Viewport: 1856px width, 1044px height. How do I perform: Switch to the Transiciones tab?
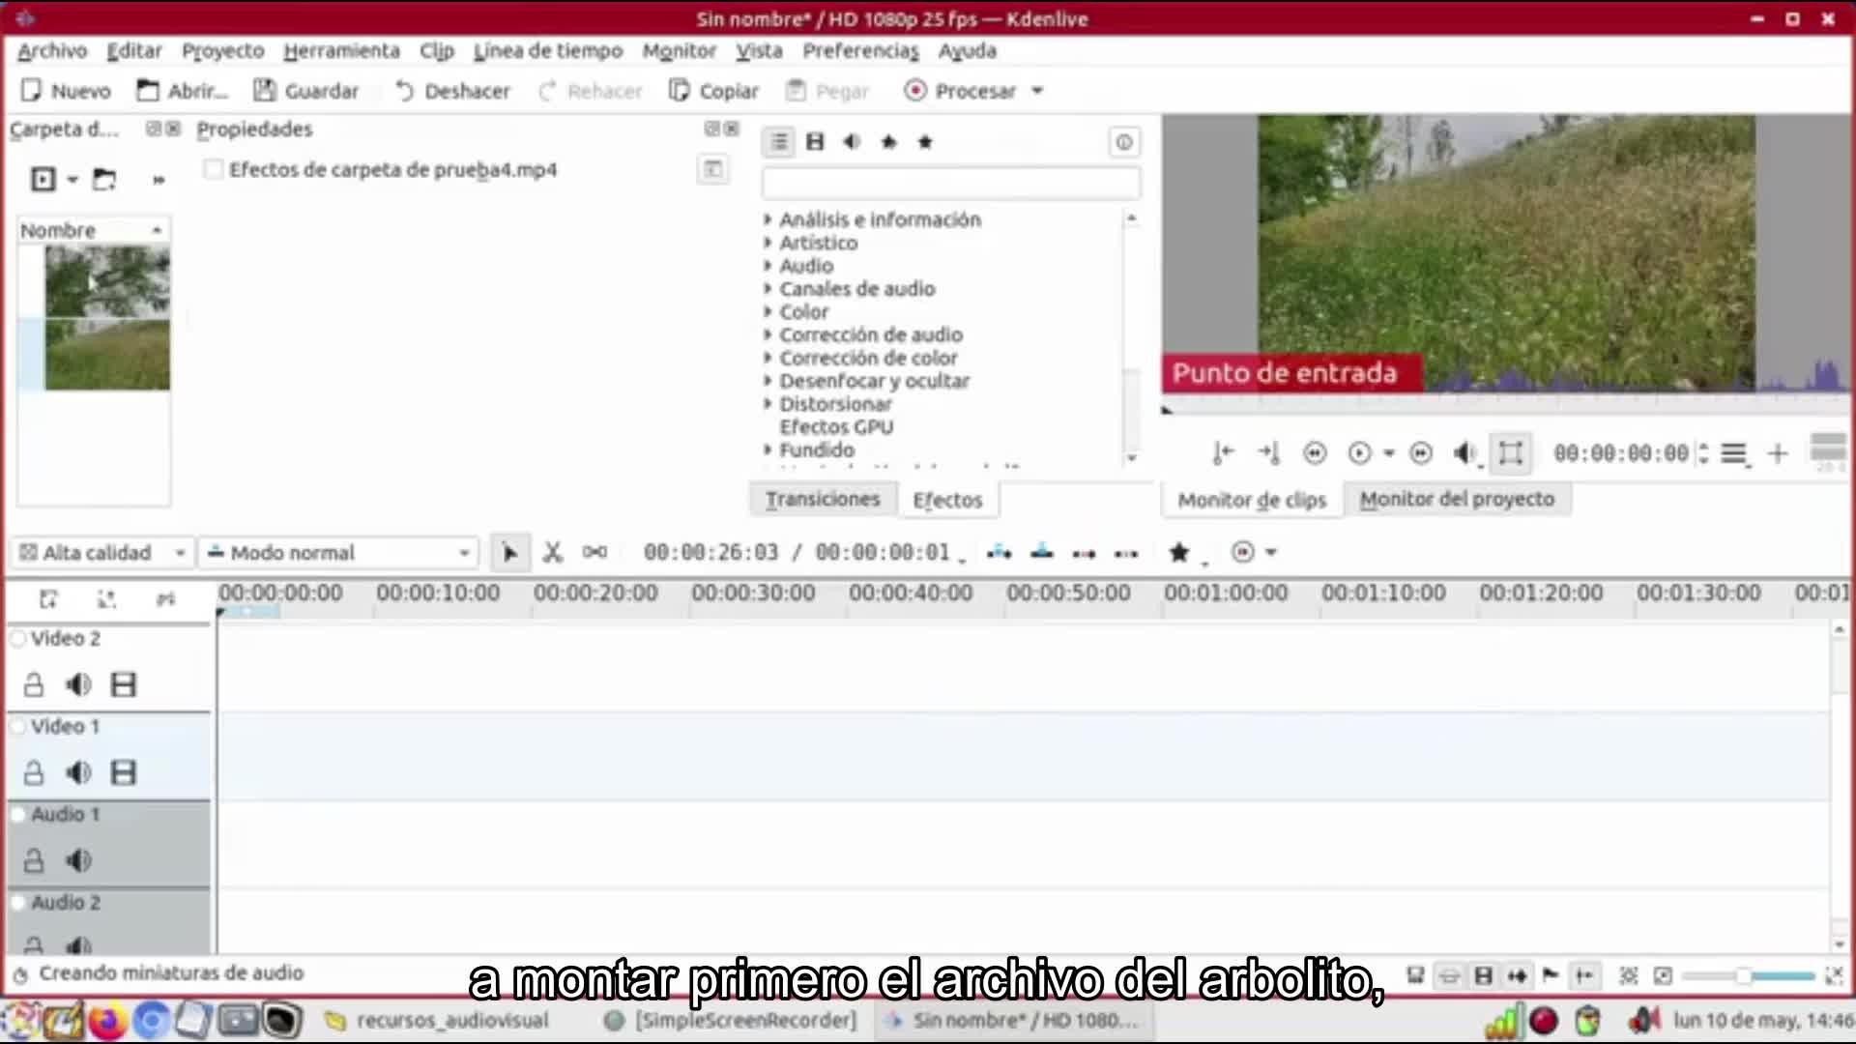[x=823, y=499]
